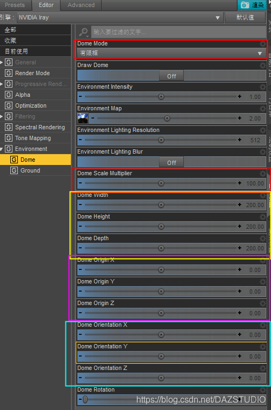The image size is (271, 410).
Task: Click the search magnifier icon
Action: [x=83, y=32]
